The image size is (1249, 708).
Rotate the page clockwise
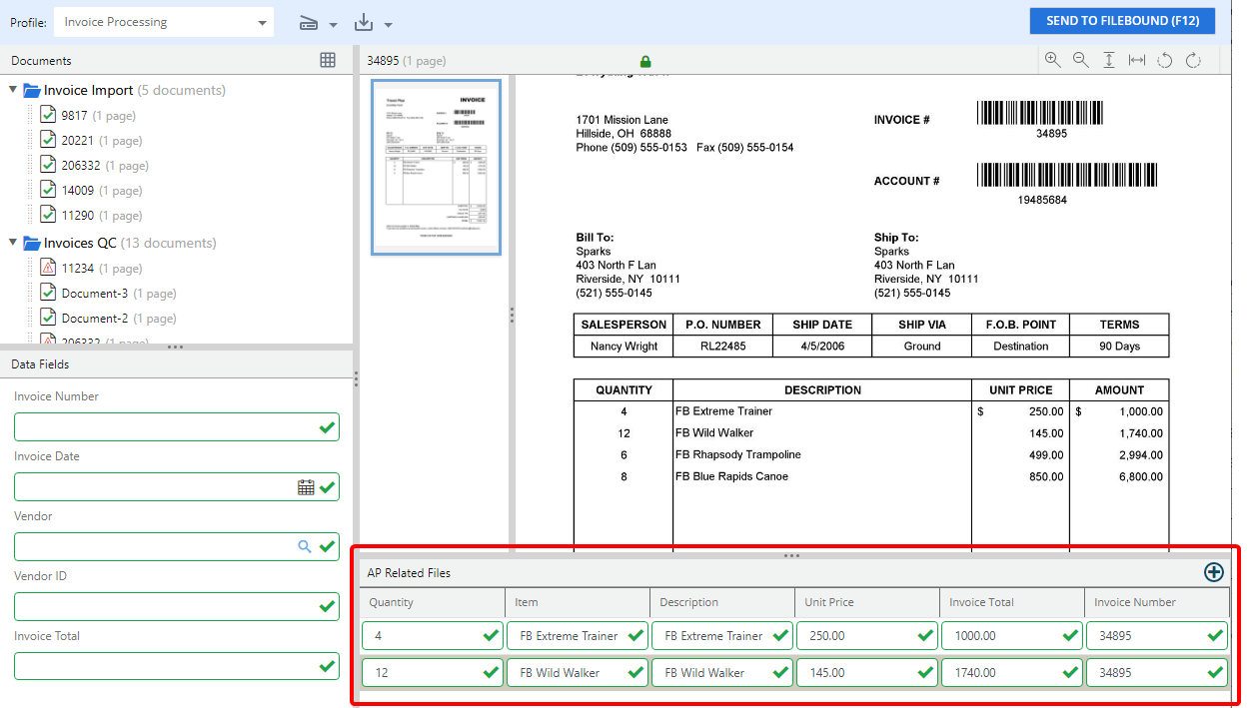[1193, 60]
